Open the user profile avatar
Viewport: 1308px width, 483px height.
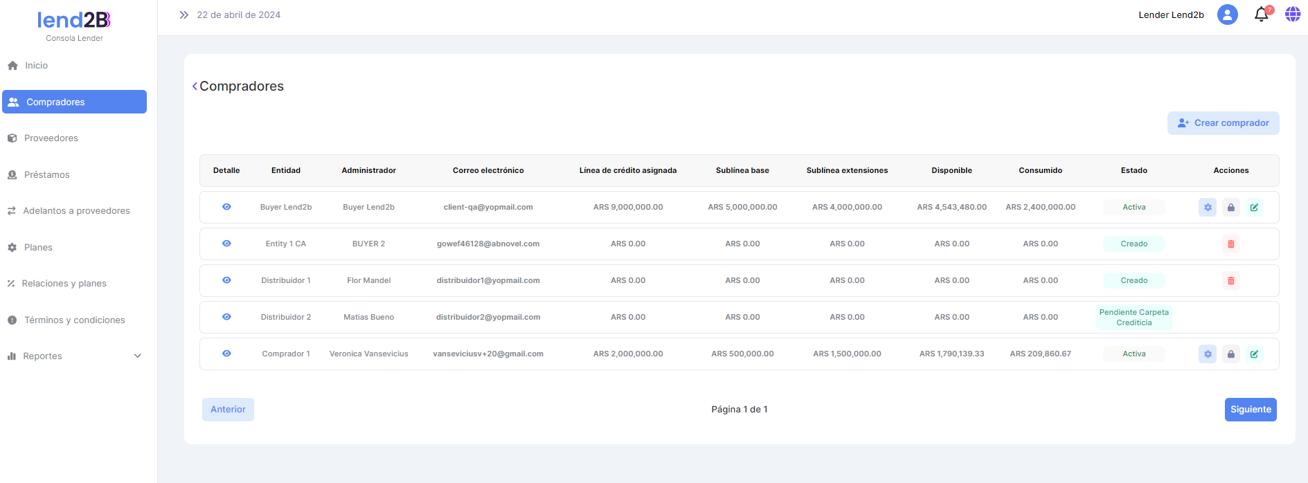pos(1227,15)
